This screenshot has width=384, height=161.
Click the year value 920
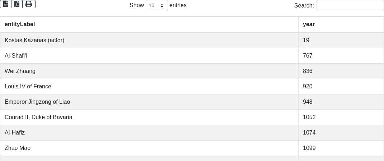(308, 87)
